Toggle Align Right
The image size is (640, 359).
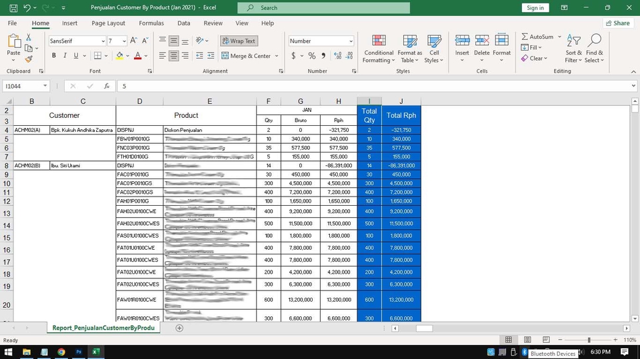(x=185, y=55)
